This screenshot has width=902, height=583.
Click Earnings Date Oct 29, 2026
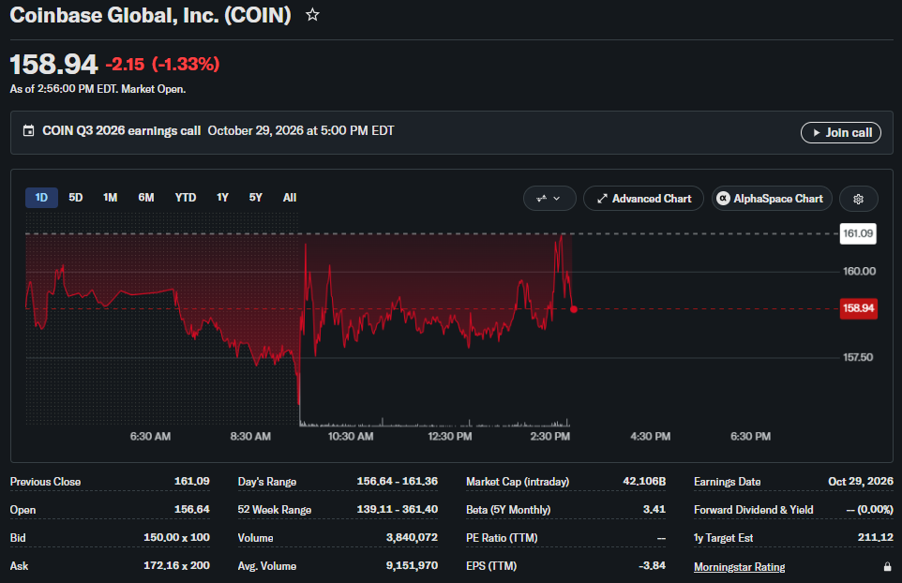pyautogui.click(x=861, y=481)
